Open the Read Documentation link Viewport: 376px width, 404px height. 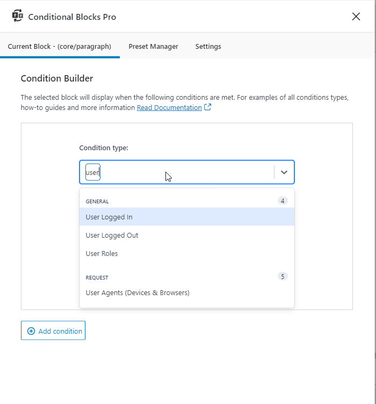click(x=169, y=107)
